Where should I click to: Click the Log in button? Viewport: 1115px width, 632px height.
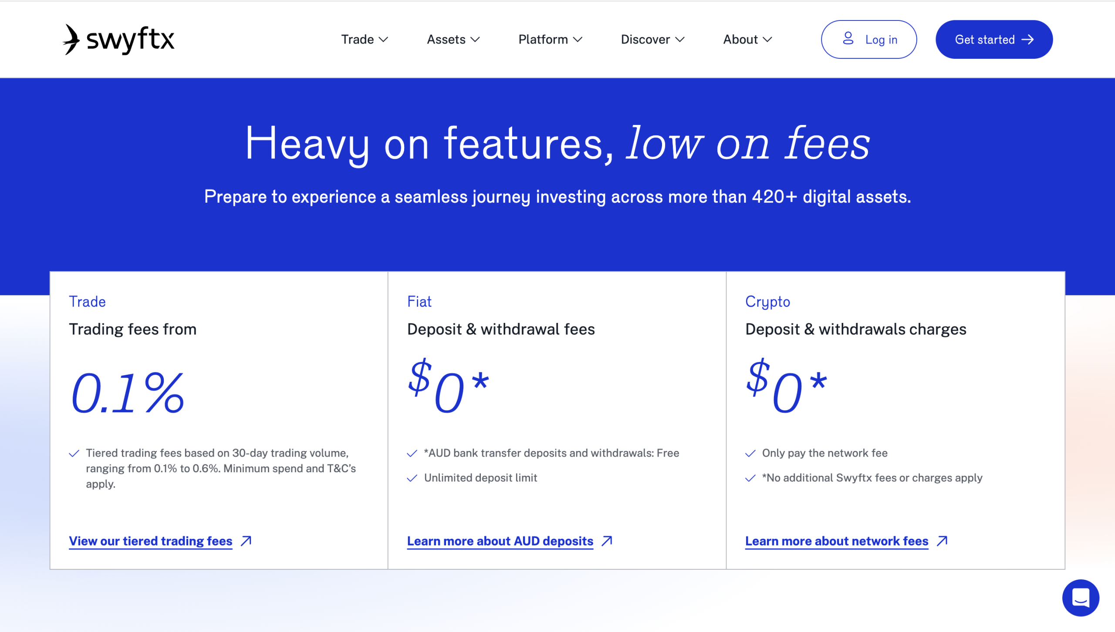pyautogui.click(x=869, y=40)
